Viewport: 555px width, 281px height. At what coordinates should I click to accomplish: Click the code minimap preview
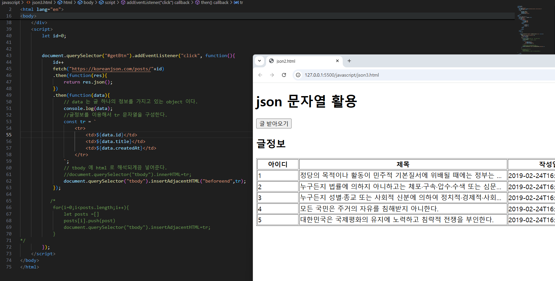click(532, 29)
